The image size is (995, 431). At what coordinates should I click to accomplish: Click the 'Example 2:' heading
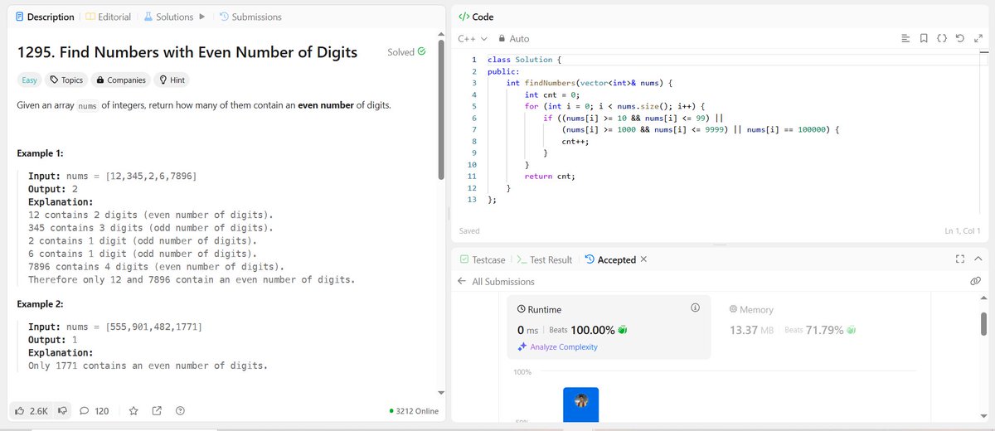41,304
